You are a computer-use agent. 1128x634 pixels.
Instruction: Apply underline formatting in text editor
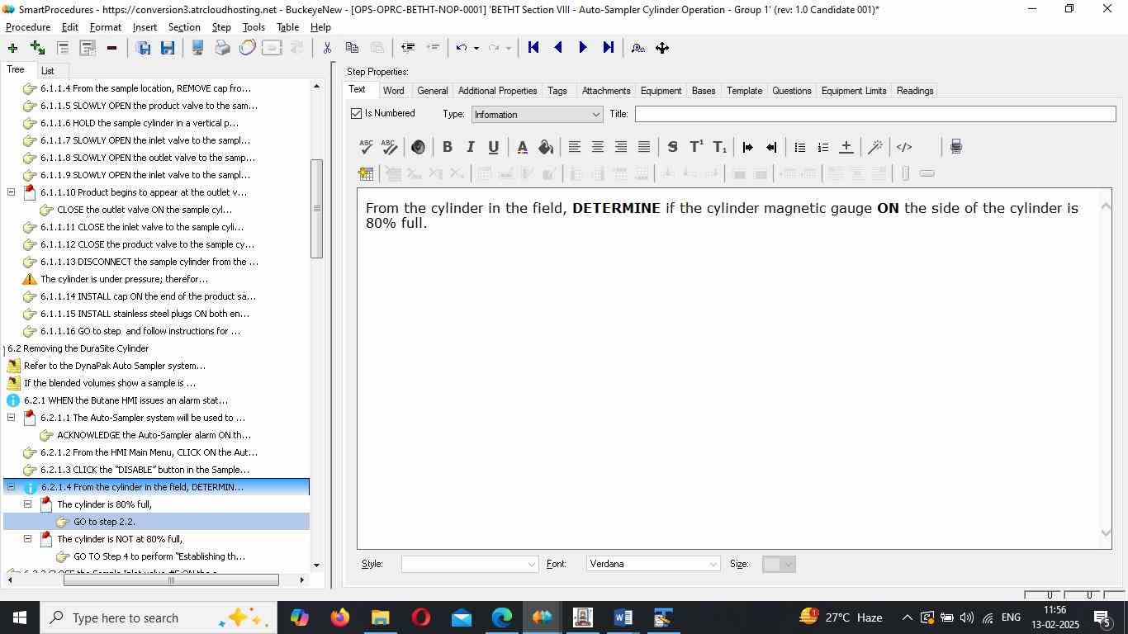[x=493, y=147]
